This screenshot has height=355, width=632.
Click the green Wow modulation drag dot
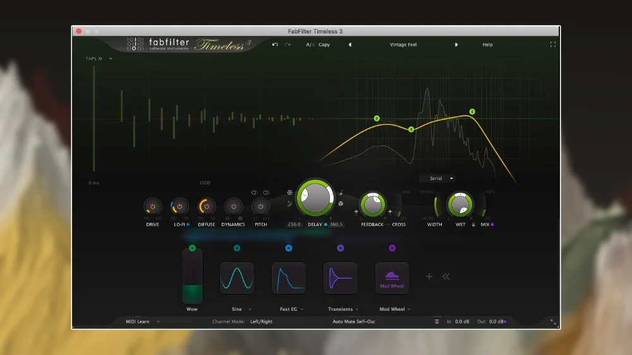point(192,248)
